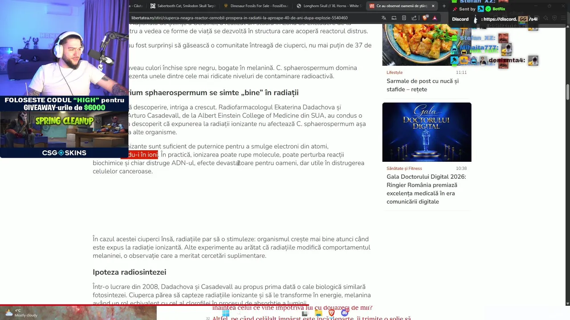570x320 pixels.
Task: Switch to Sabertooth Cat, Smilodon Skull tab
Action: 183,6
